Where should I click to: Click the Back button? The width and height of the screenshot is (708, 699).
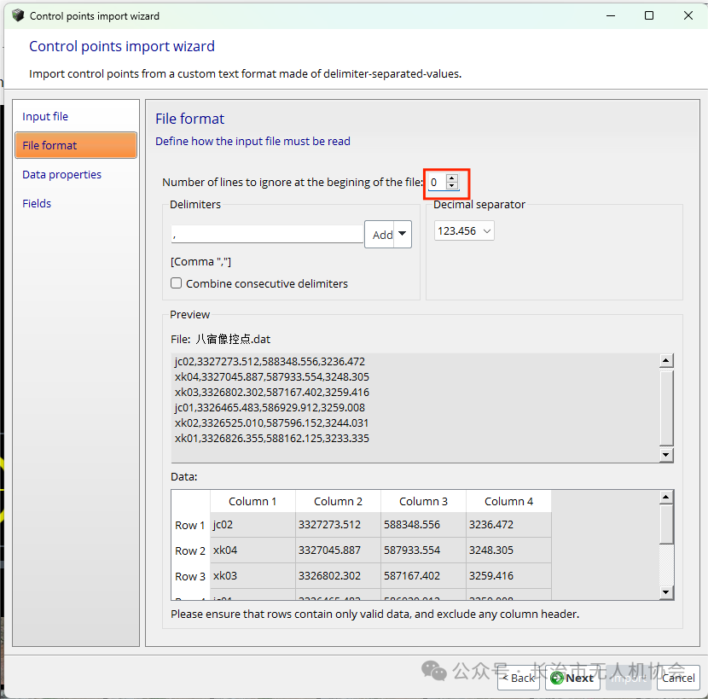(519, 678)
